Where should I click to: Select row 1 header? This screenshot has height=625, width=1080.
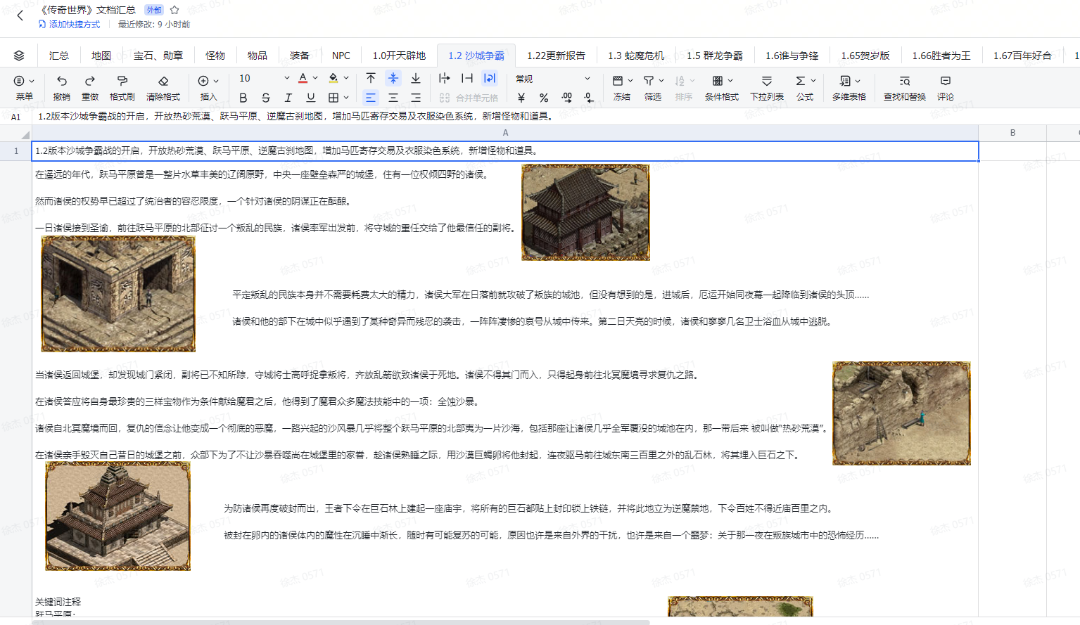point(16,151)
